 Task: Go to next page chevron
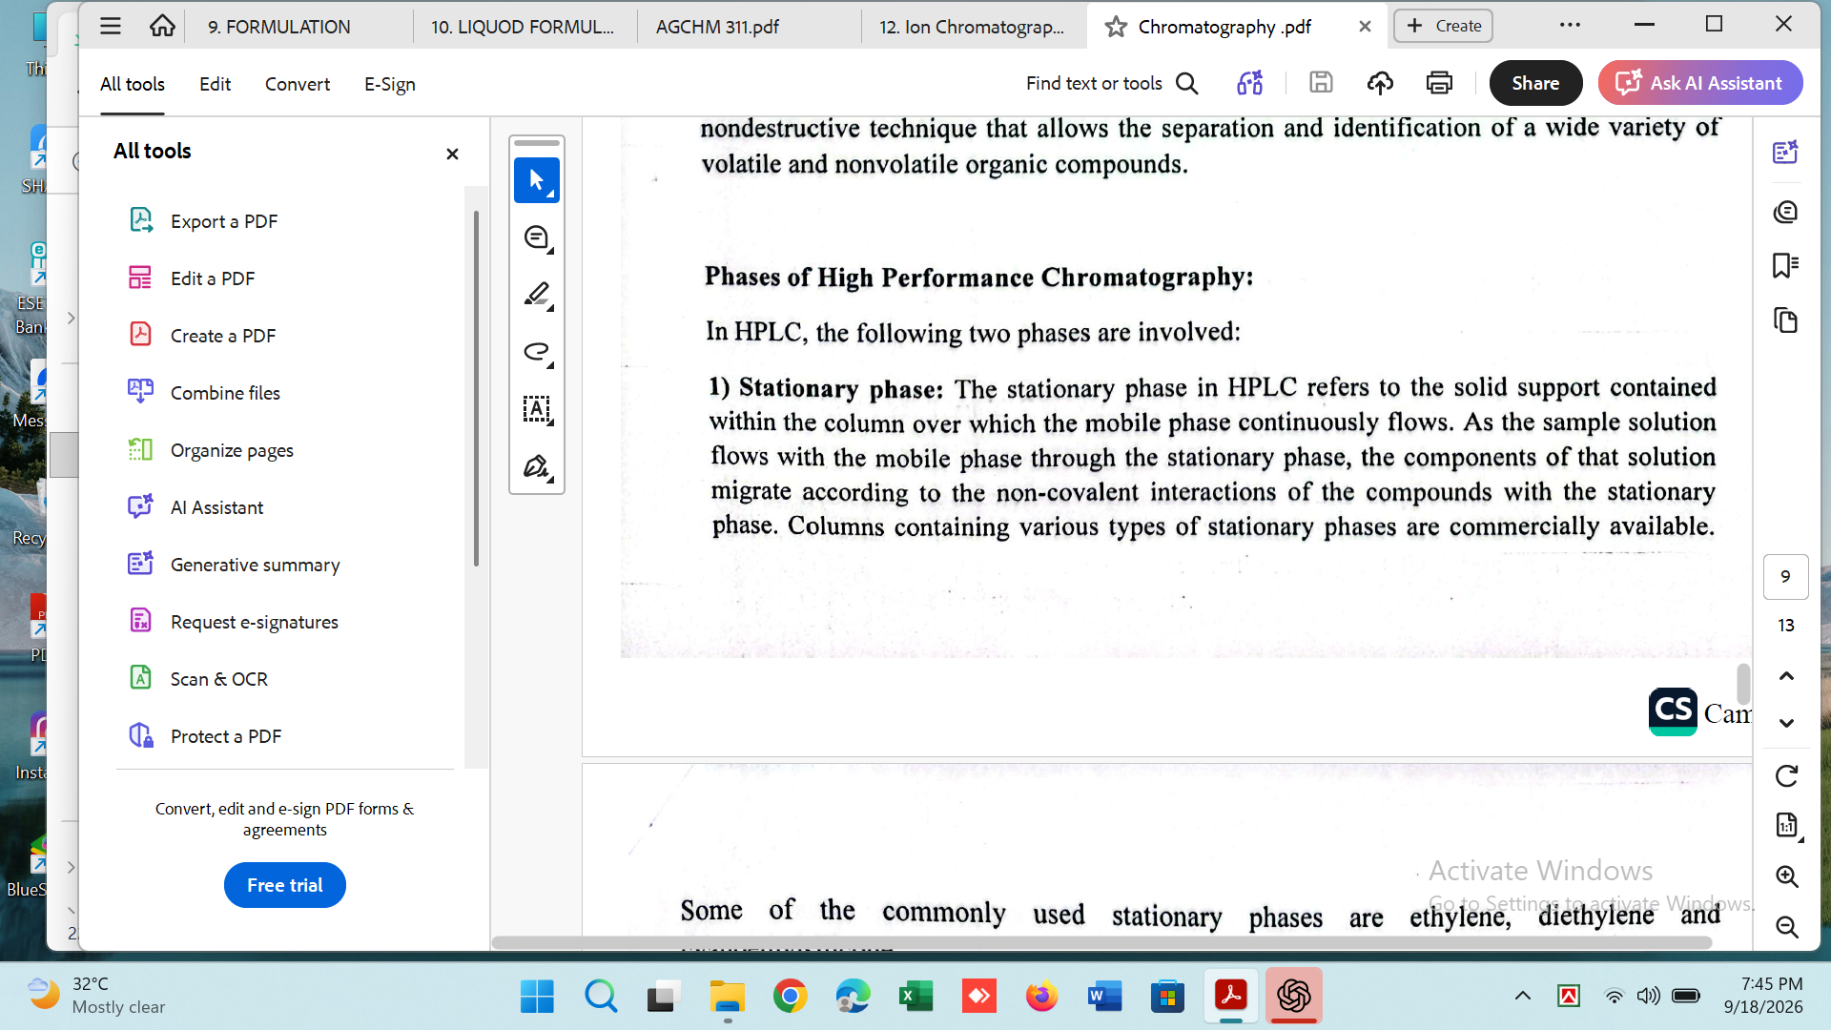click(x=1786, y=723)
